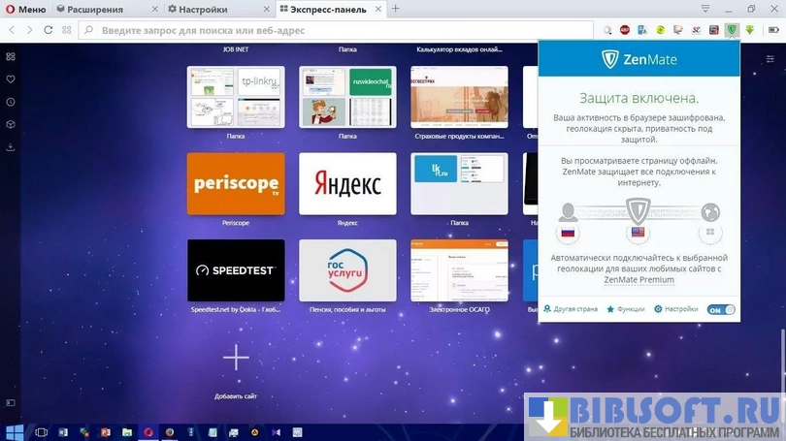786x441 pixels.
Task: Open History clock icon in sidebar
Action: (x=10, y=102)
